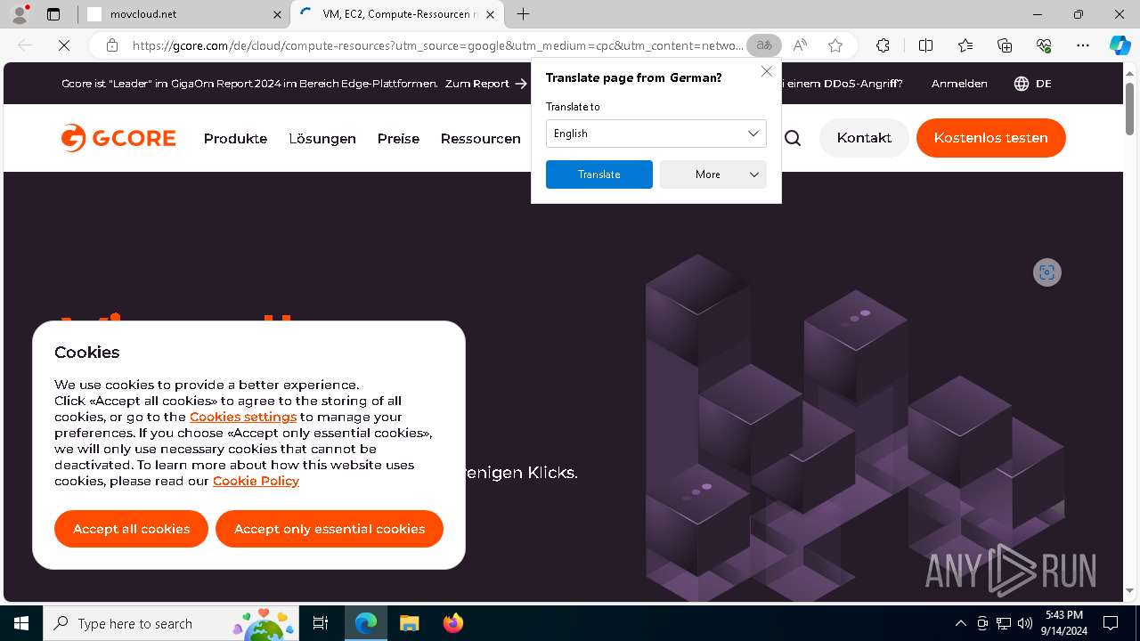Switch to the VM, EC2, Compute-Ressourcen tab
1140x641 pixels.
point(398,14)
